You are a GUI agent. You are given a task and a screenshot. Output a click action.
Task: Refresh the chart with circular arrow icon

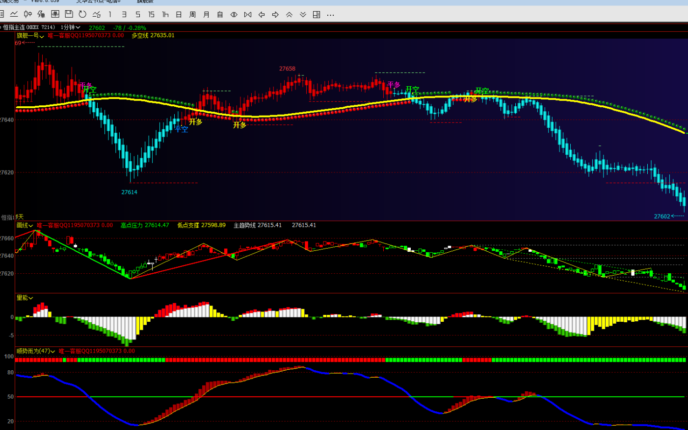(x=82, y=14)
